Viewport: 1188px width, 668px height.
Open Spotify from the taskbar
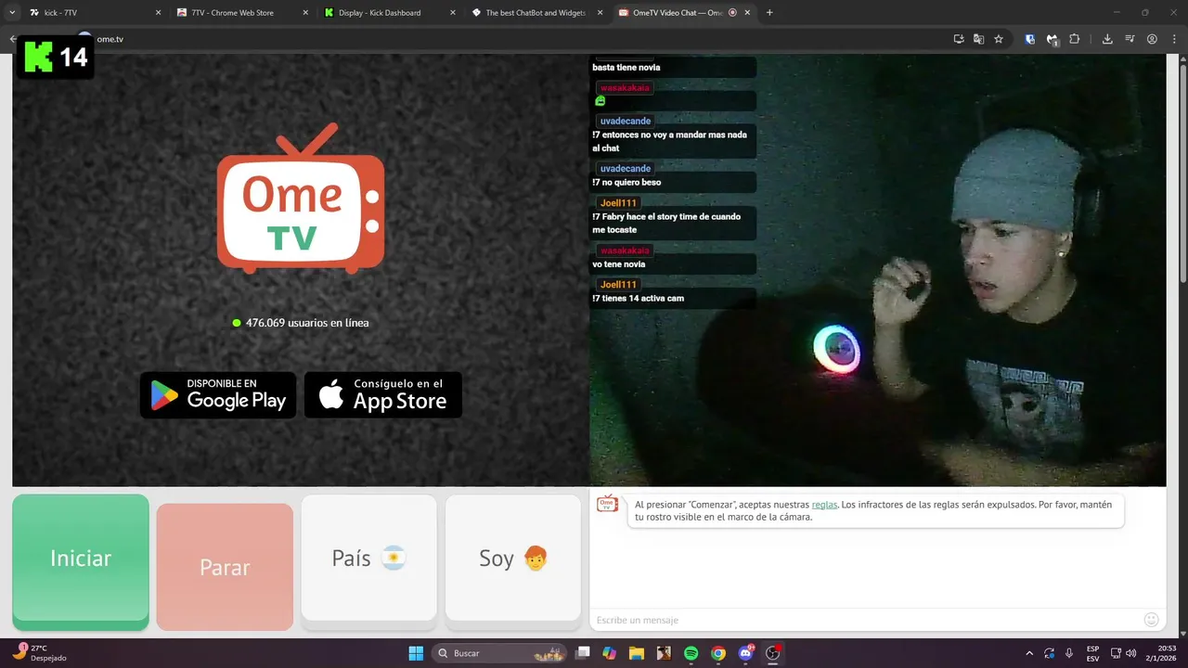(x=691, y=653)
